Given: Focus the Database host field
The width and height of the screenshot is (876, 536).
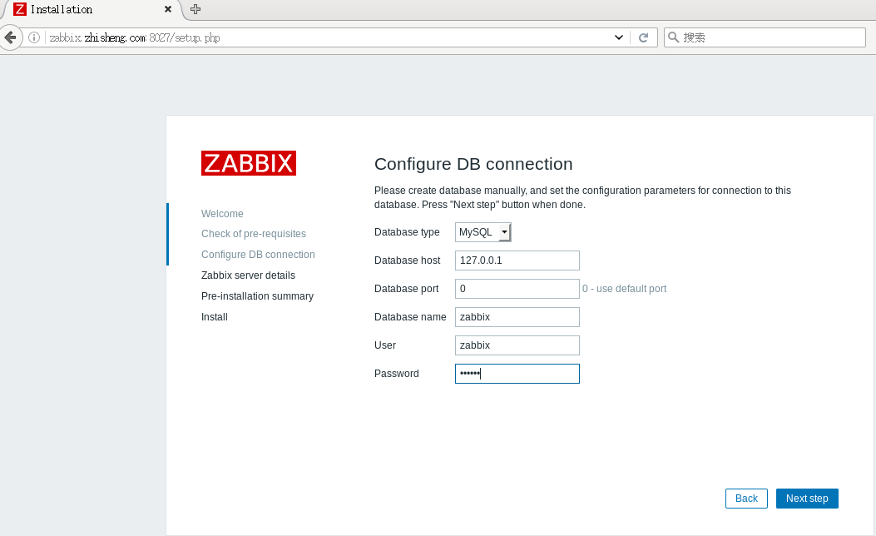Looking at the screenshot, I should pos(517,261).
